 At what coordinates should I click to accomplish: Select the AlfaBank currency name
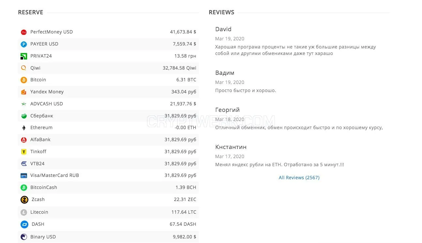[40, 140]
